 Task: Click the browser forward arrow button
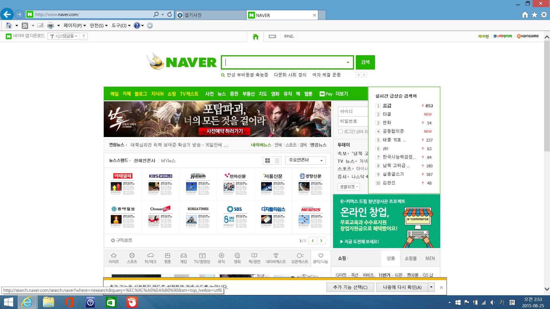pos(19,14)
